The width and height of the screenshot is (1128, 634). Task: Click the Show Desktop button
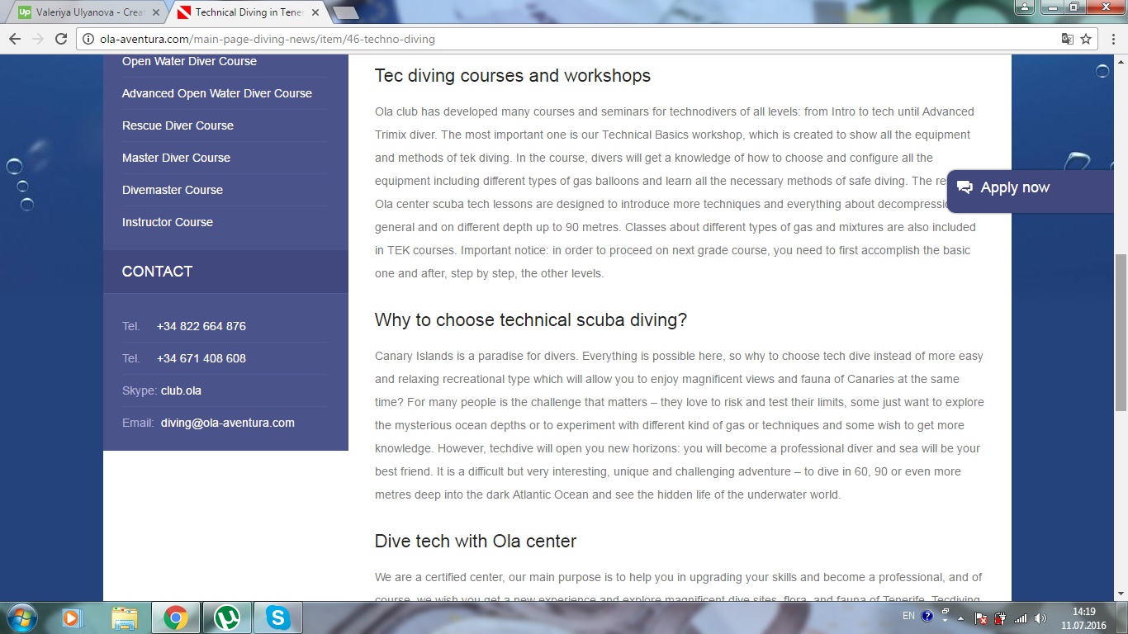(x=1122, y=617)
